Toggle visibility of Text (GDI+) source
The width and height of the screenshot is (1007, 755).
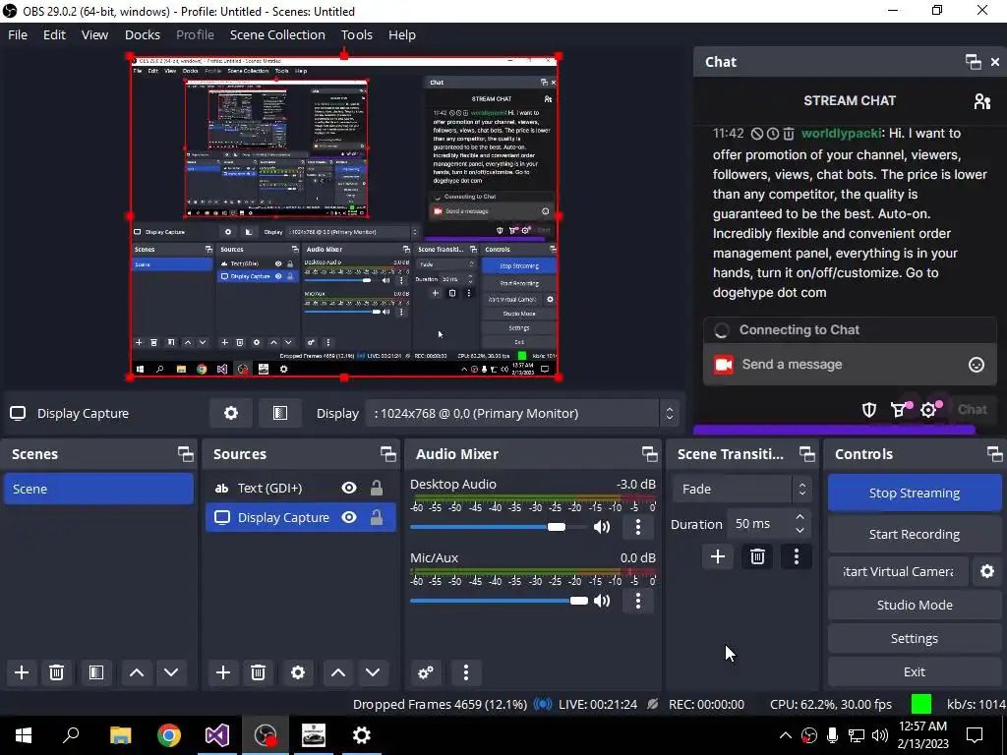349,488
